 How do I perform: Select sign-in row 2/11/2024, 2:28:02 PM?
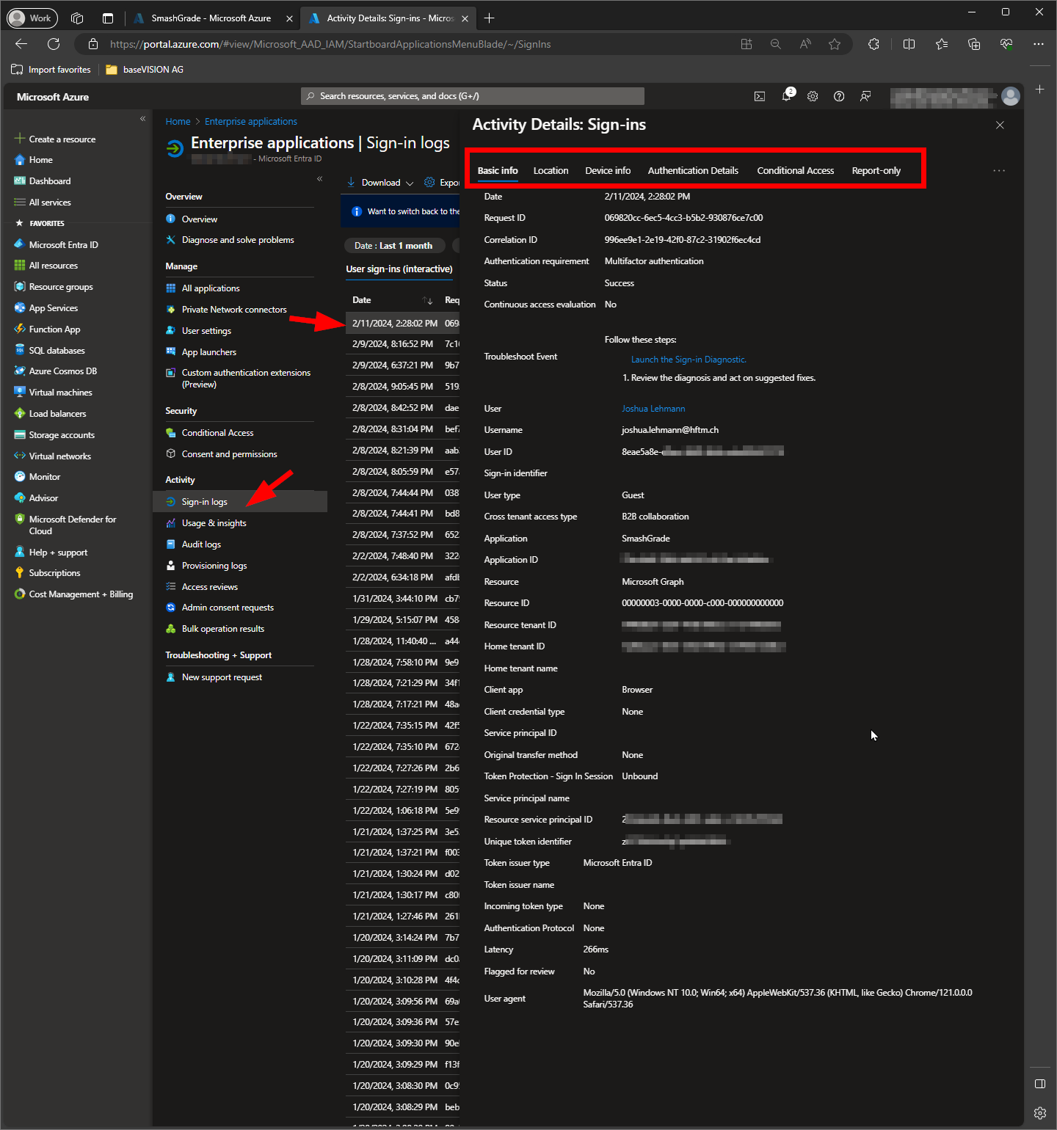[402, 324]
